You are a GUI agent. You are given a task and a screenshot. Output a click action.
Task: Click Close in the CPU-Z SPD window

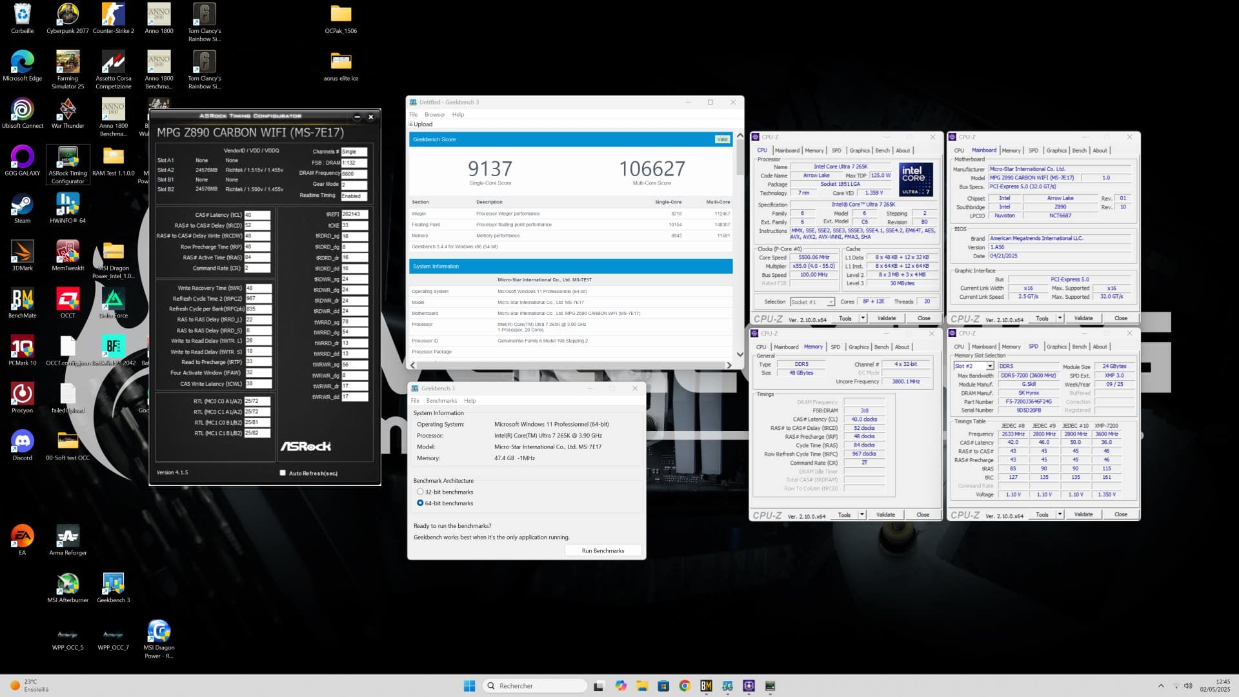1121,514
